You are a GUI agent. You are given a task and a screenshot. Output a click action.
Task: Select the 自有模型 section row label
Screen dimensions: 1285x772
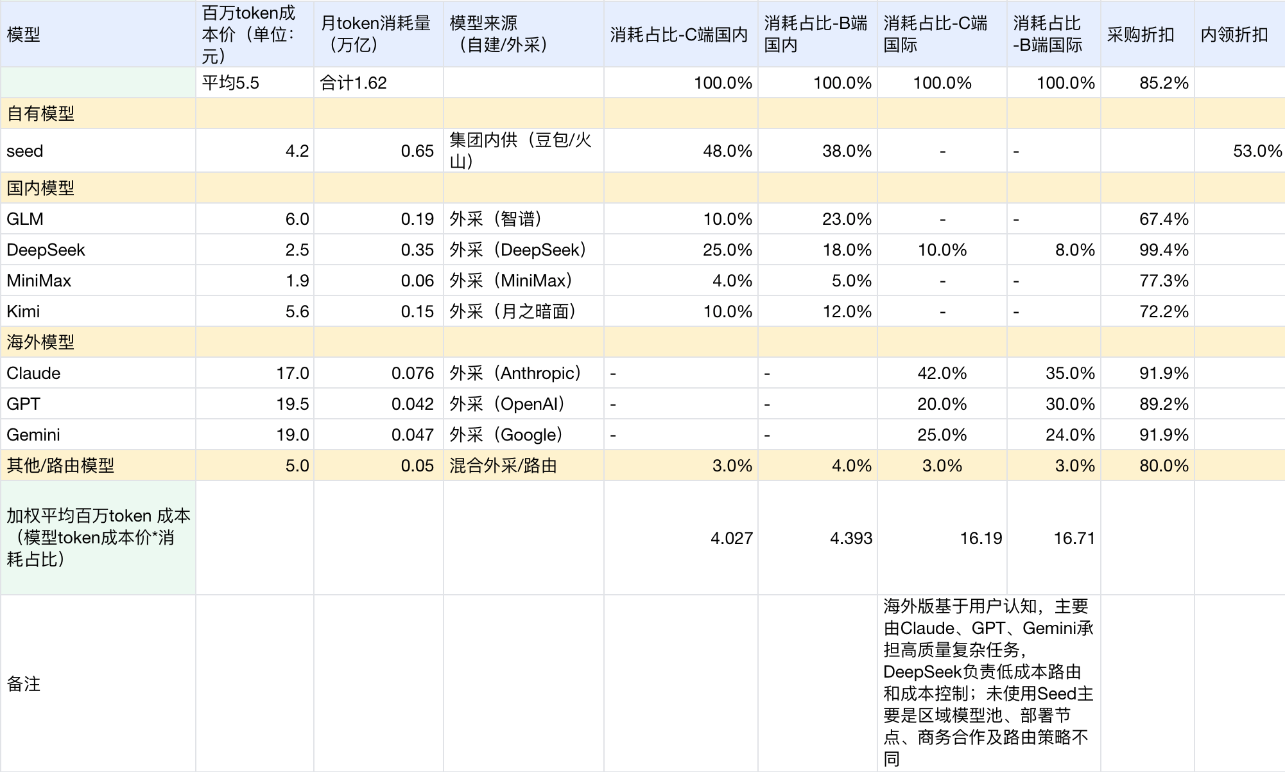click(98, 114)
